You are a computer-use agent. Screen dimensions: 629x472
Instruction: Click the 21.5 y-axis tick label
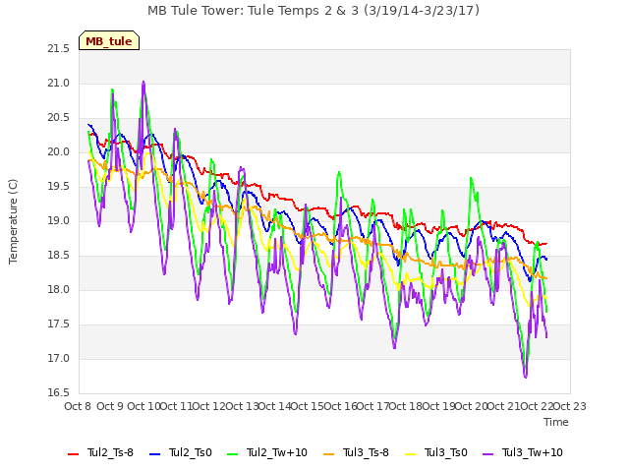pyautogui.click(x=59, y=49)
